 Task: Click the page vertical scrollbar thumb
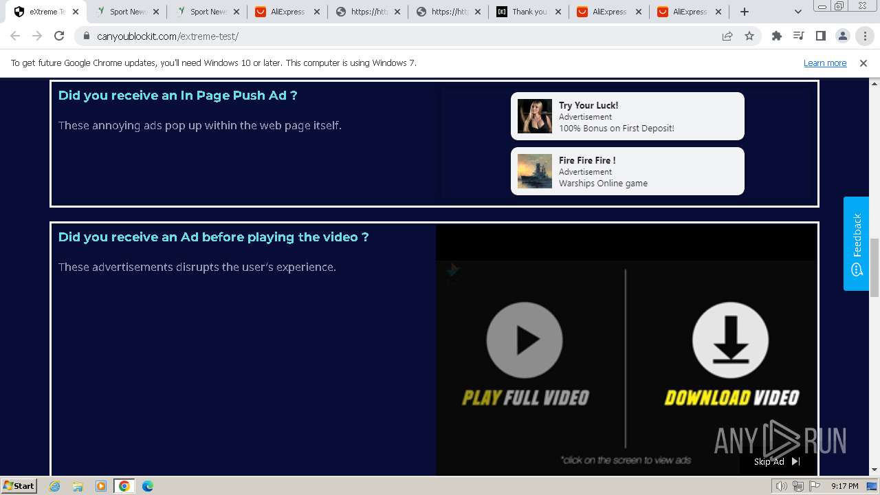(874, 267)
